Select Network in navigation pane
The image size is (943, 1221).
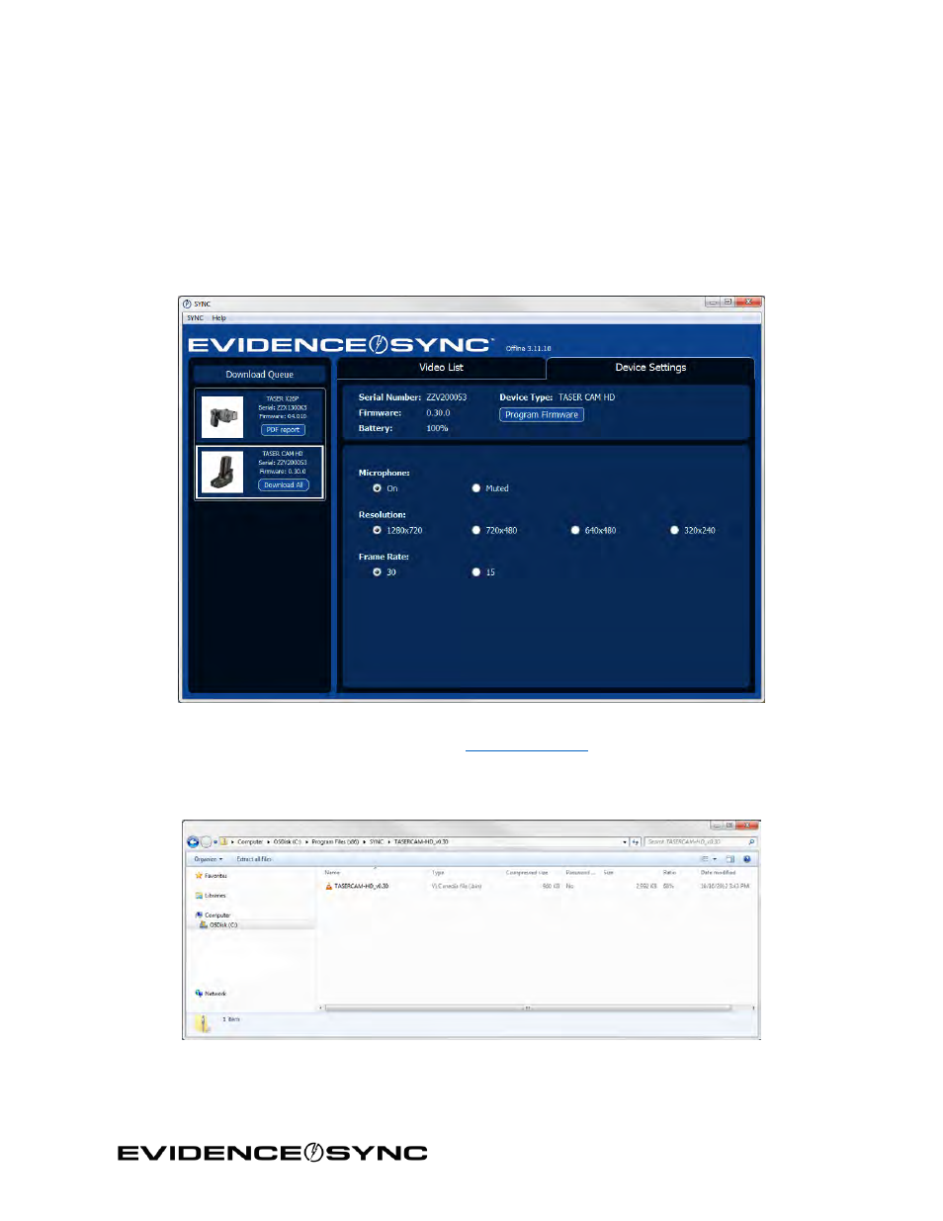[211, 994]
